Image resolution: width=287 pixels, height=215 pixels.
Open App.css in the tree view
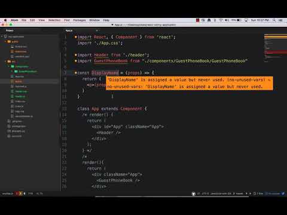(x=17, y=76)
